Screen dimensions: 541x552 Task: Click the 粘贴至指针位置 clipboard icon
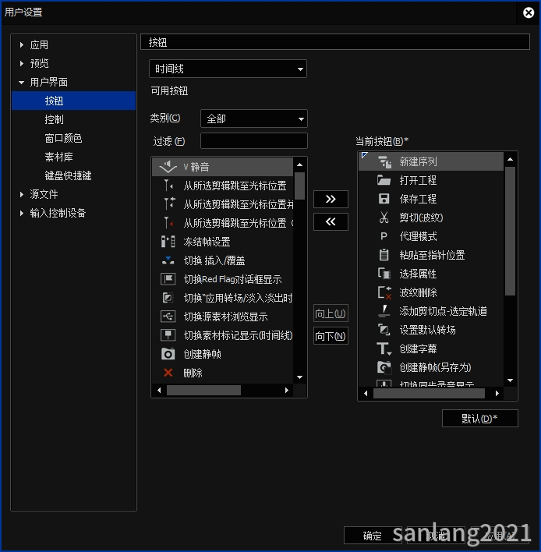(x=384, y=255)
